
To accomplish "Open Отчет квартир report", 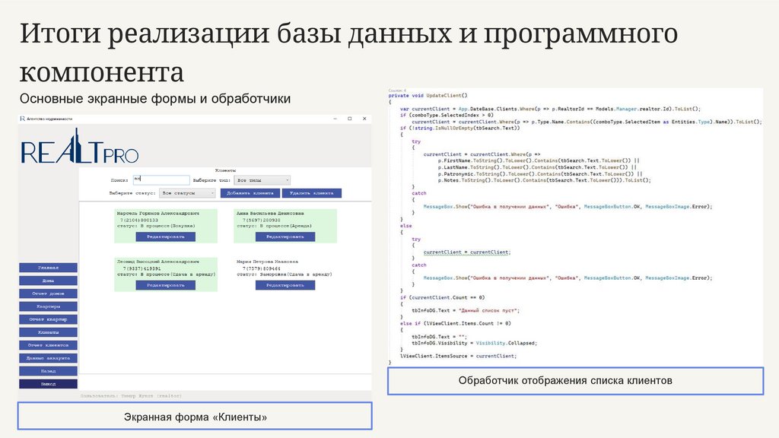I will [x=48, y=319].
